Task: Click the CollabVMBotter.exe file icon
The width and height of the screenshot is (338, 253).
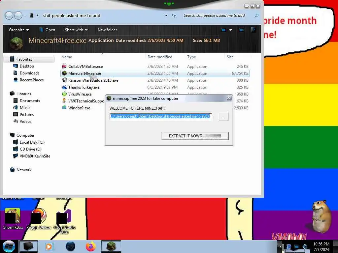Action: (64, 66)
